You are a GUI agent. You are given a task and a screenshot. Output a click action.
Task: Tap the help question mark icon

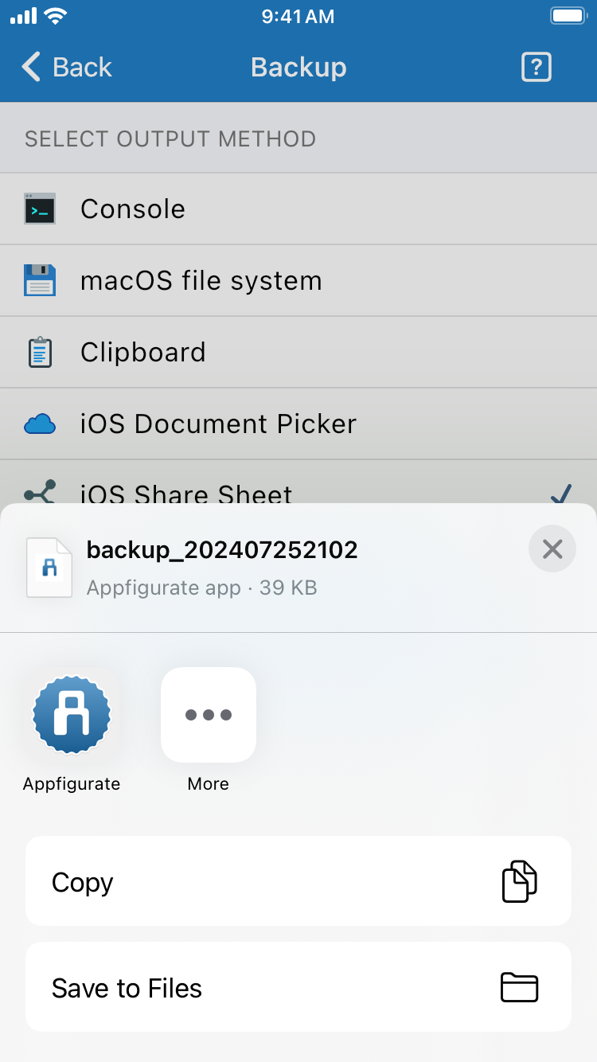(x=537, y=67)
